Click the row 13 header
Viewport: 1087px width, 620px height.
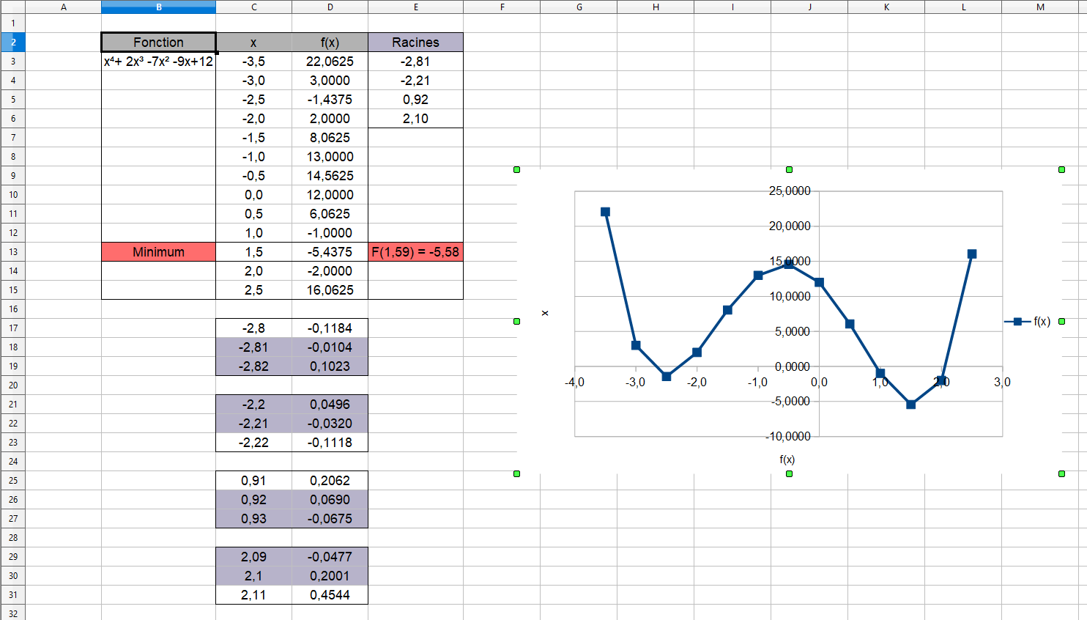click(12, 252)
